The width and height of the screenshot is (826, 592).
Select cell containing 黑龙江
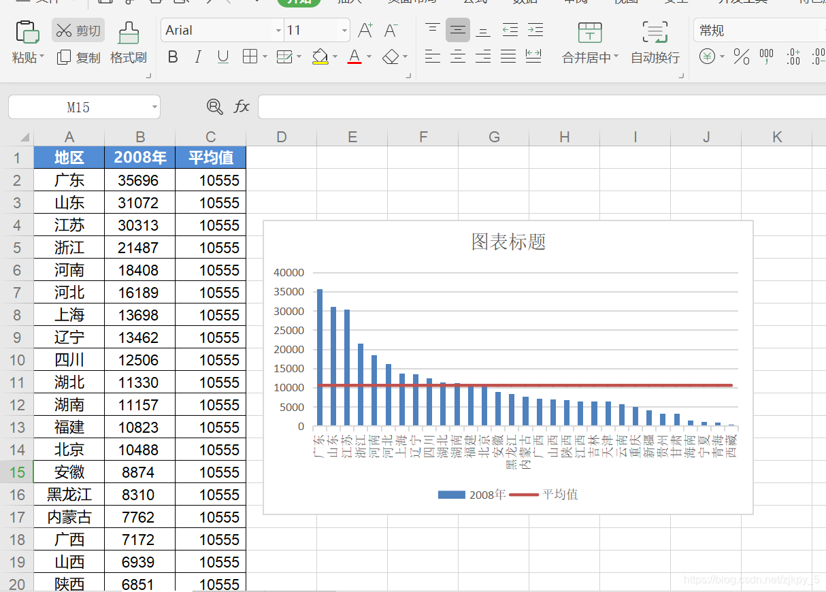coord(69,495)
